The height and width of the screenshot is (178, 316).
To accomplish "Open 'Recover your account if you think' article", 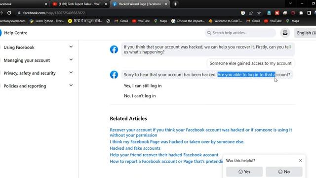I will click(x=201, y=133).
